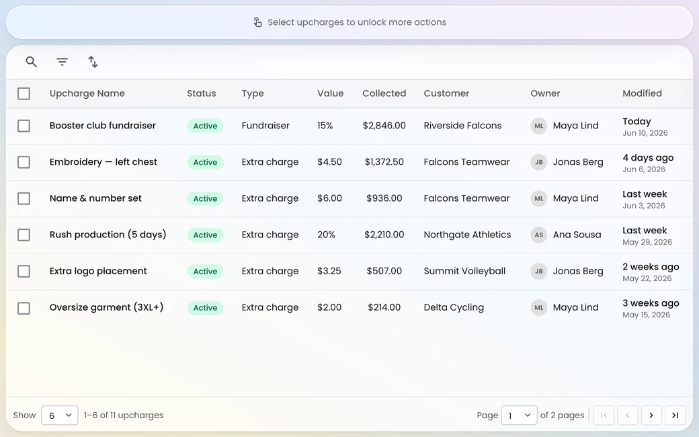Go to the next page
The image size is (699, 437).
point(651,415)
